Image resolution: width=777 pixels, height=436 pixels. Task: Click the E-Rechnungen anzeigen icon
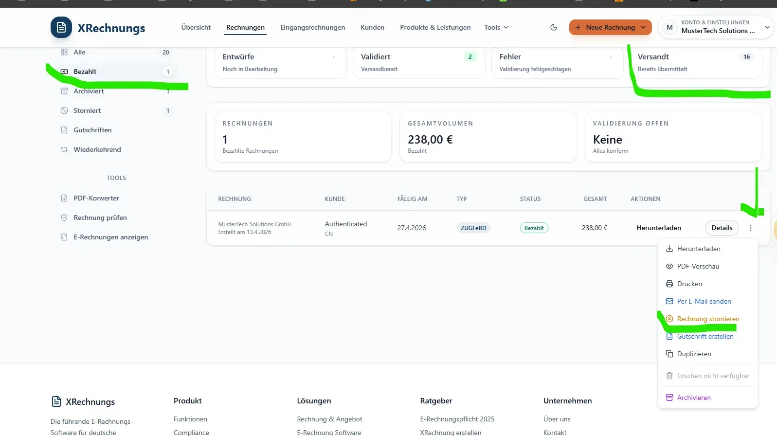(64, 237)
